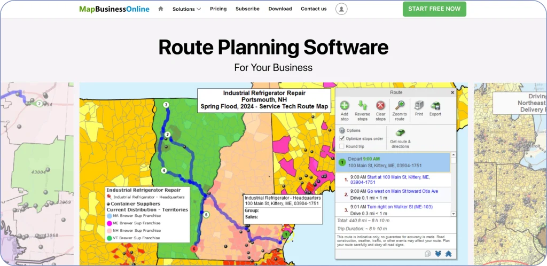Click the Get route & directions car icon
This screenshot has width=547, height=266.
point(400,132)
